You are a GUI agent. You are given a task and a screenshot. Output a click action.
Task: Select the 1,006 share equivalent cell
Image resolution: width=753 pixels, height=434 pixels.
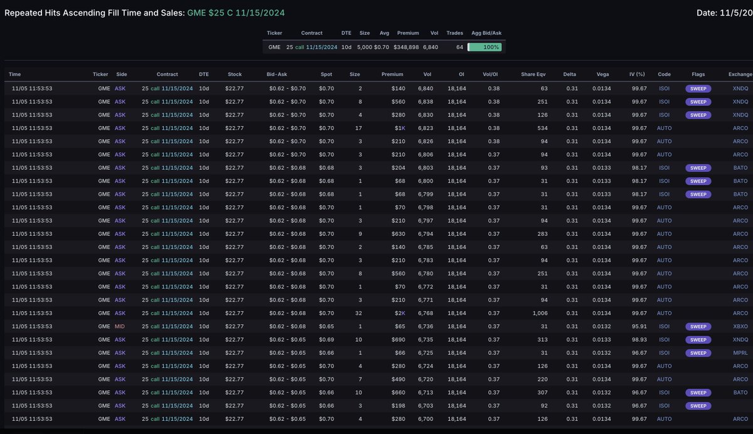(x=539, y=314)
